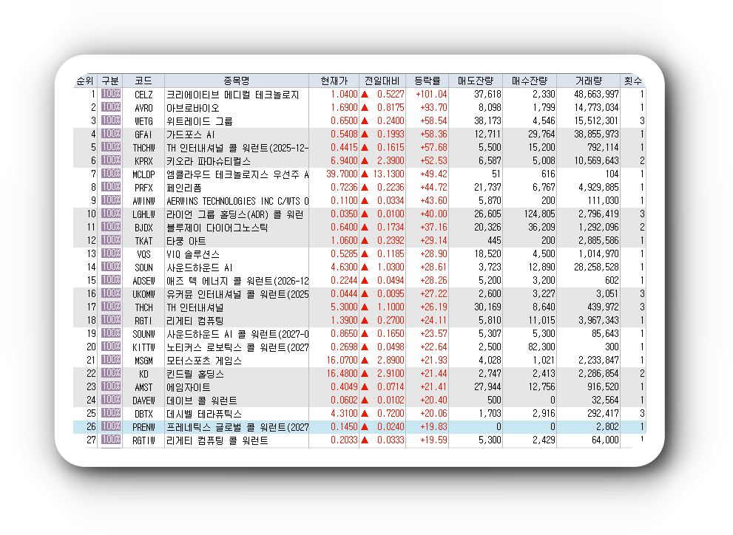Select the MSGM stock code

coord(143,361)
